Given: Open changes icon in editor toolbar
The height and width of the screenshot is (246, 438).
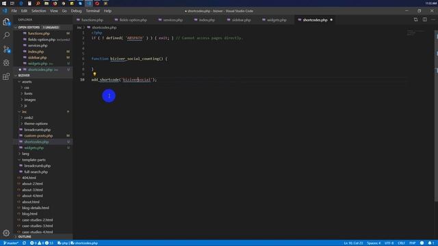Looking at the screenshot, I should 415,20.
